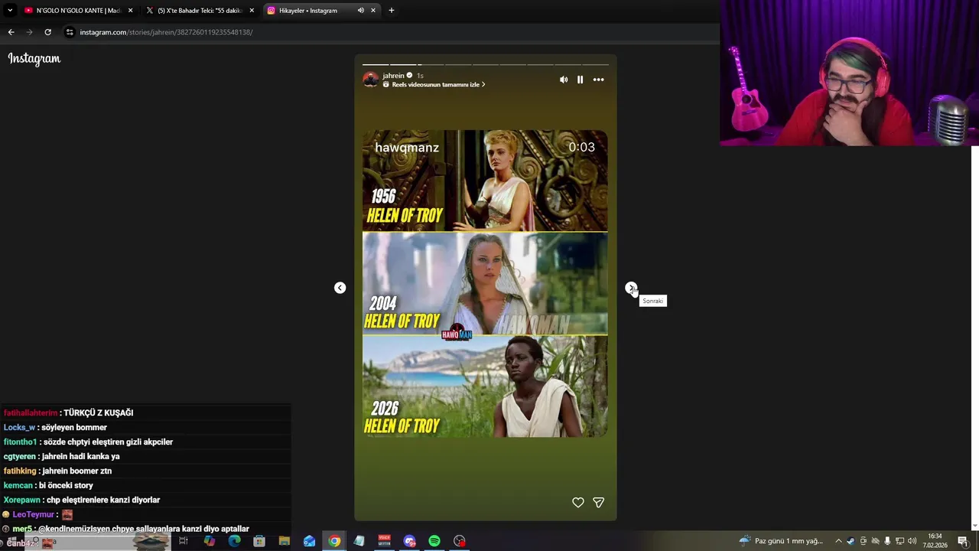Screen dimensions: 979x551
Task: Select fatihking message 'jahrein boomer ztn'
Action: click(x=57, y=471)
